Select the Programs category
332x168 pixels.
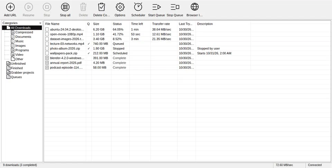point(20,50)
